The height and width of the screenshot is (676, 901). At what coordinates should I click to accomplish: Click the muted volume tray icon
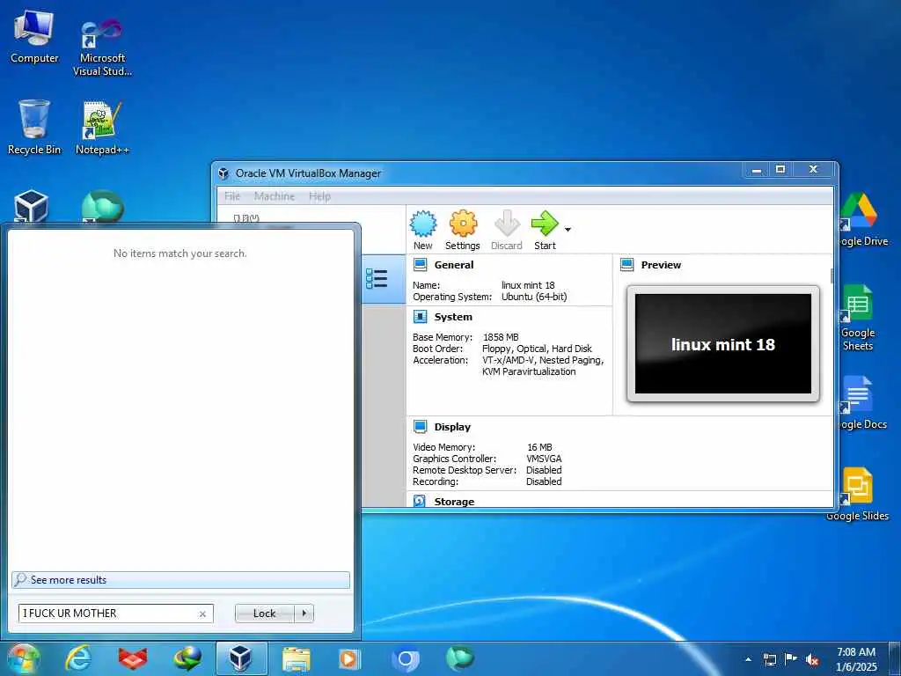812,659
